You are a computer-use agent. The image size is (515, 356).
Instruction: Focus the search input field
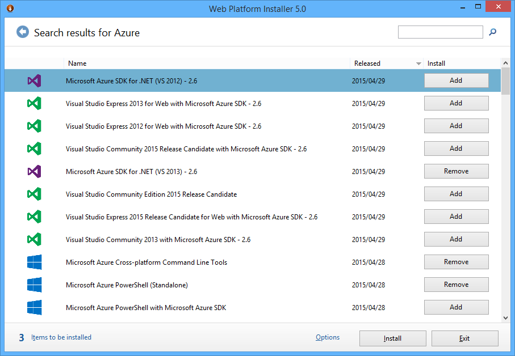[440, 32]
